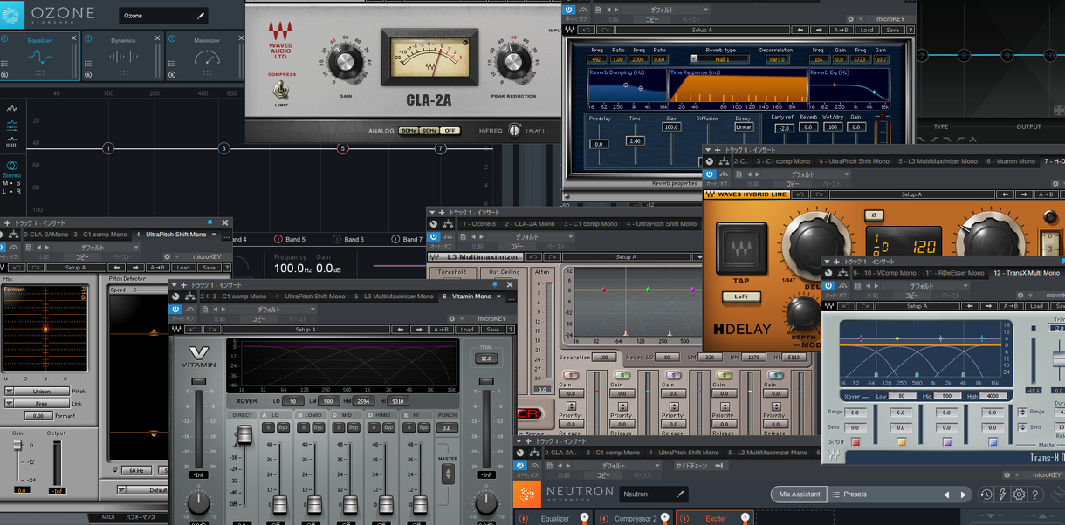Viewport: 1065px width, 525px height.
Task: Click Save button in Reverb window
Action: (891, 30)
